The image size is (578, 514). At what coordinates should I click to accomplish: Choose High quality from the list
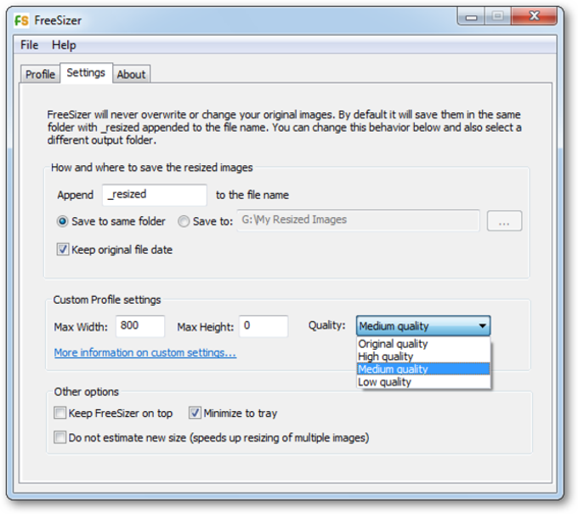(423, 357)
